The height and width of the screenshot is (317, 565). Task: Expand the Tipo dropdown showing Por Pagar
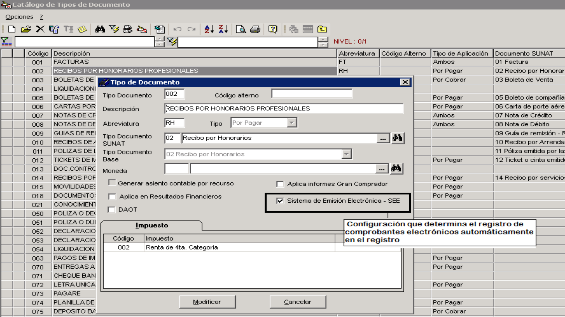coord(292,123)
